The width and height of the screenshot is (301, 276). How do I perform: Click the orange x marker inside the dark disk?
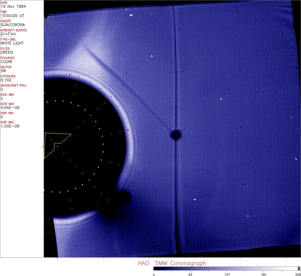[x=91, y=115]
